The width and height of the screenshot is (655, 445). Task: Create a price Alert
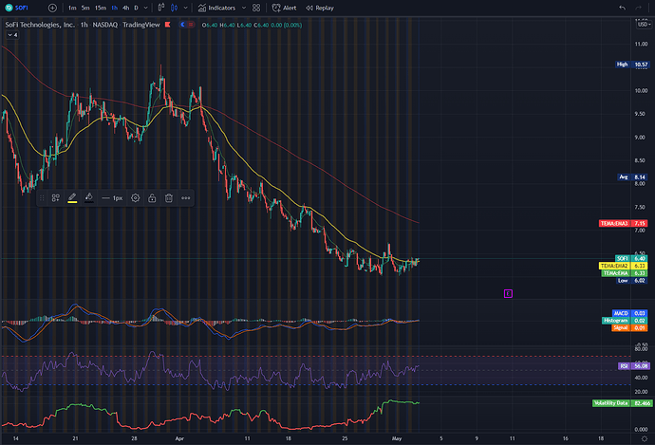tap(284, 8)
